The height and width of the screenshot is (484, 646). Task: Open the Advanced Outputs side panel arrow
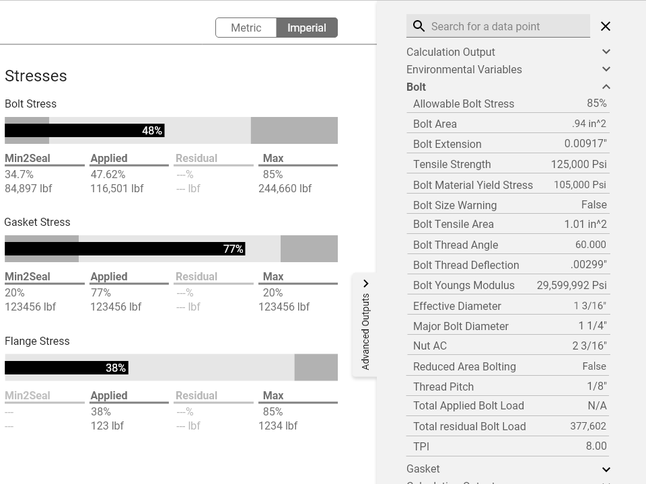[x=365, y=283]
